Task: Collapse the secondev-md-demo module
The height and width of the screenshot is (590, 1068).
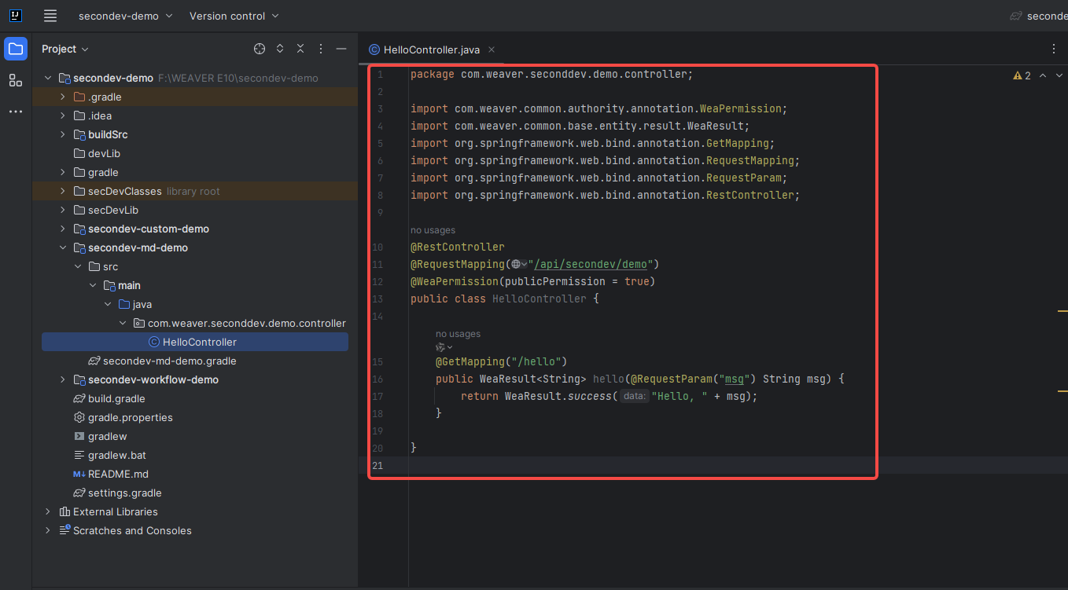Action: point(63,248)
